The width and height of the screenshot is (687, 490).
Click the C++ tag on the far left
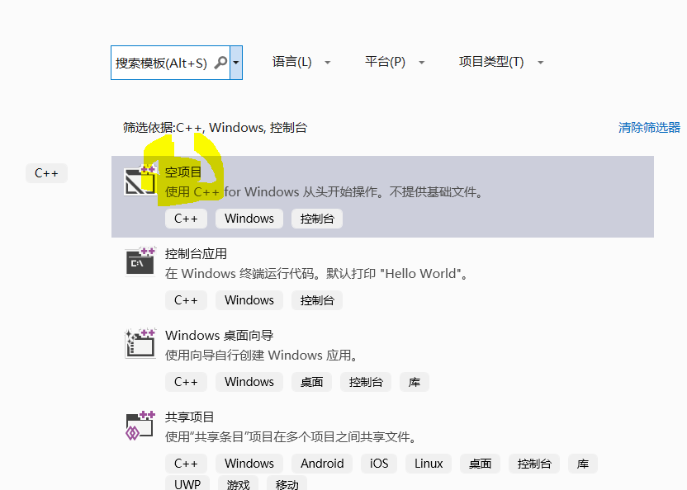point(46,173)
